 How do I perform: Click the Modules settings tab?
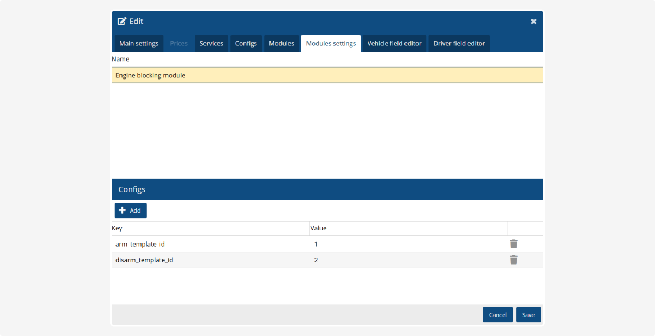[331, 44]
